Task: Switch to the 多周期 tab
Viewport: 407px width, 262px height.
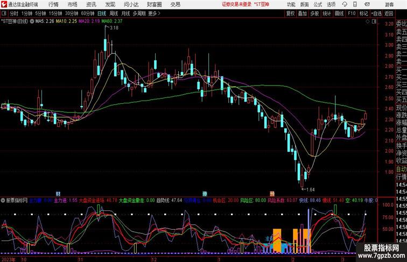Action: click(x=139, y=13)
